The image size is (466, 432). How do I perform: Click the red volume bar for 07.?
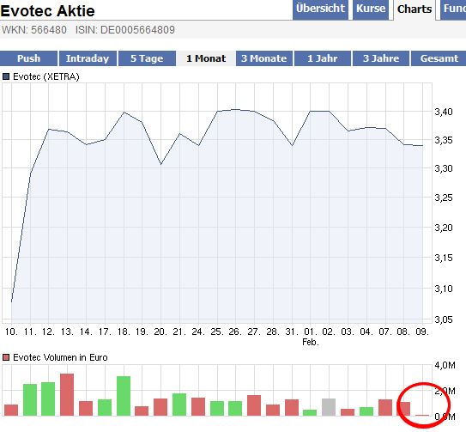385,408
